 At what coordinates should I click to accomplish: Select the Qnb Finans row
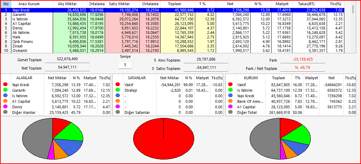pos(172,42)
